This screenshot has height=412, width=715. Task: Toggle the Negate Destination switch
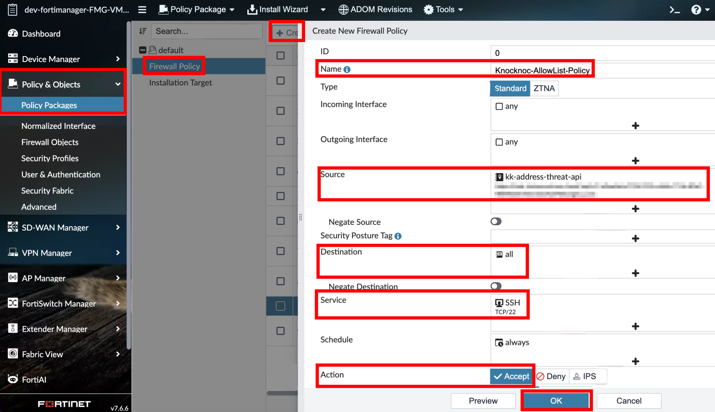point(496,286)
